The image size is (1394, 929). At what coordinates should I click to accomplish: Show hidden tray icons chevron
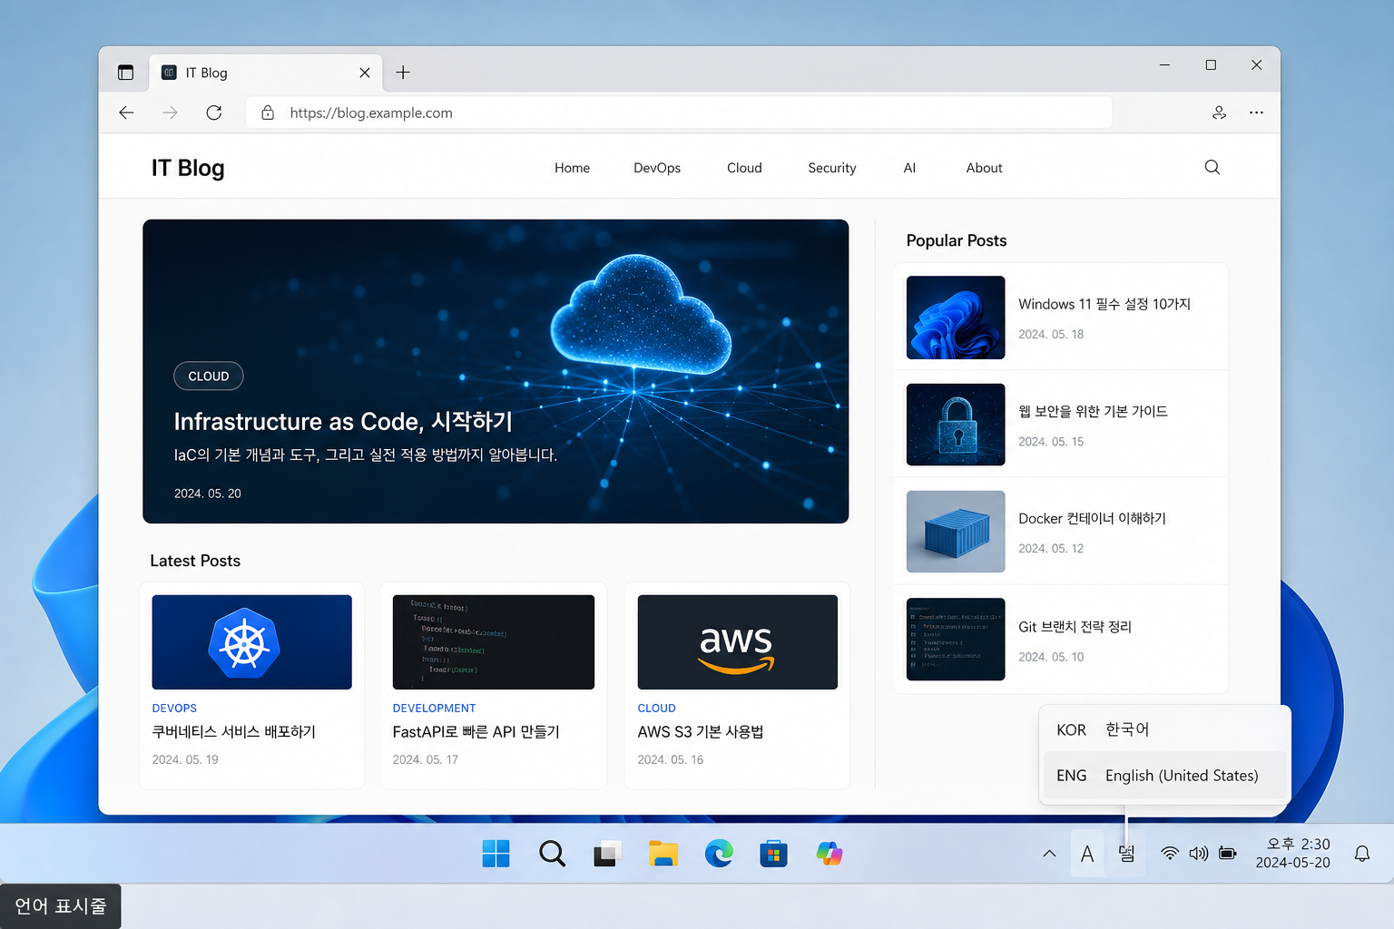pos(1049,854)
